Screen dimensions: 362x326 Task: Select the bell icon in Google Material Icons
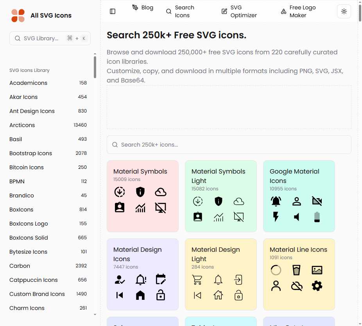[276, 201]
